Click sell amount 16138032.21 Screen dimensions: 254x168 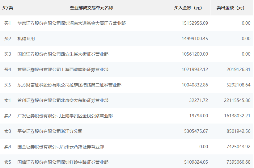click(x=237, y=116)
